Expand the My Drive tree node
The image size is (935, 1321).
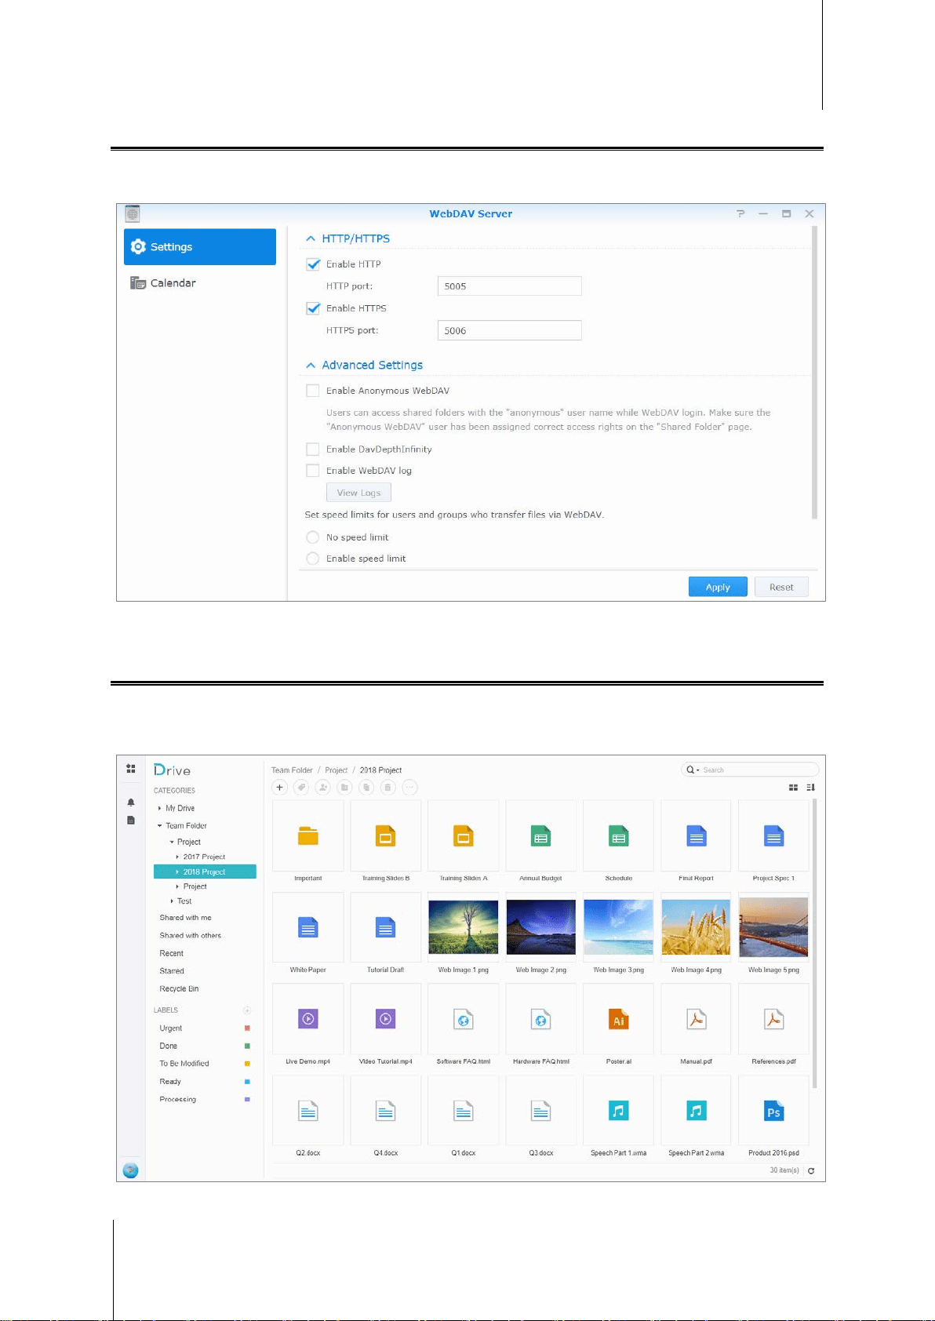tap(160, 808)
